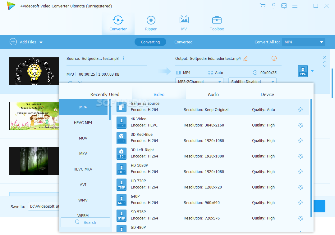Viewport: 335px width, 235px height.
Task: Click the Add Files button label
Action: point(28,42)
